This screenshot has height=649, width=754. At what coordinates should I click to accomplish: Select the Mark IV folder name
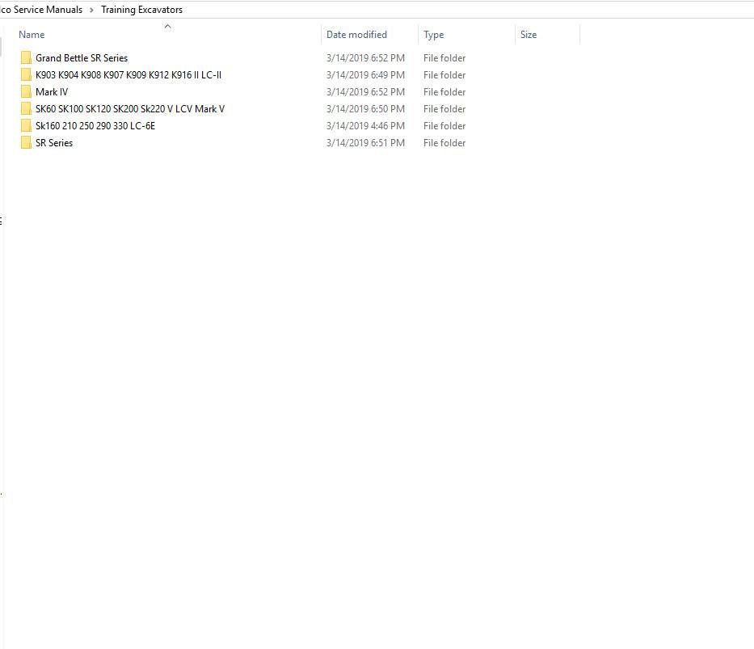52,92
